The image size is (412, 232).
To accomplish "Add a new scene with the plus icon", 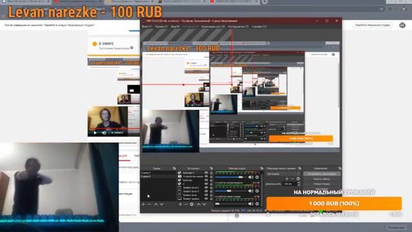I will [144, 204].
